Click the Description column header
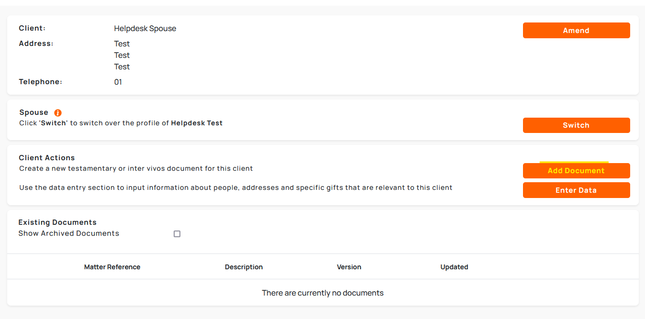 244,267
